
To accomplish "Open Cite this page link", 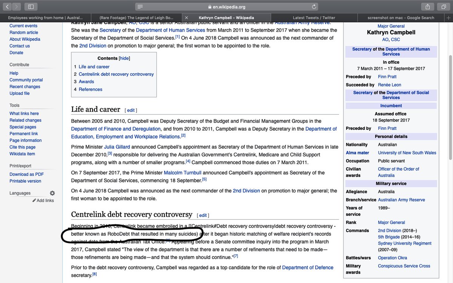I will click(23, 148).
